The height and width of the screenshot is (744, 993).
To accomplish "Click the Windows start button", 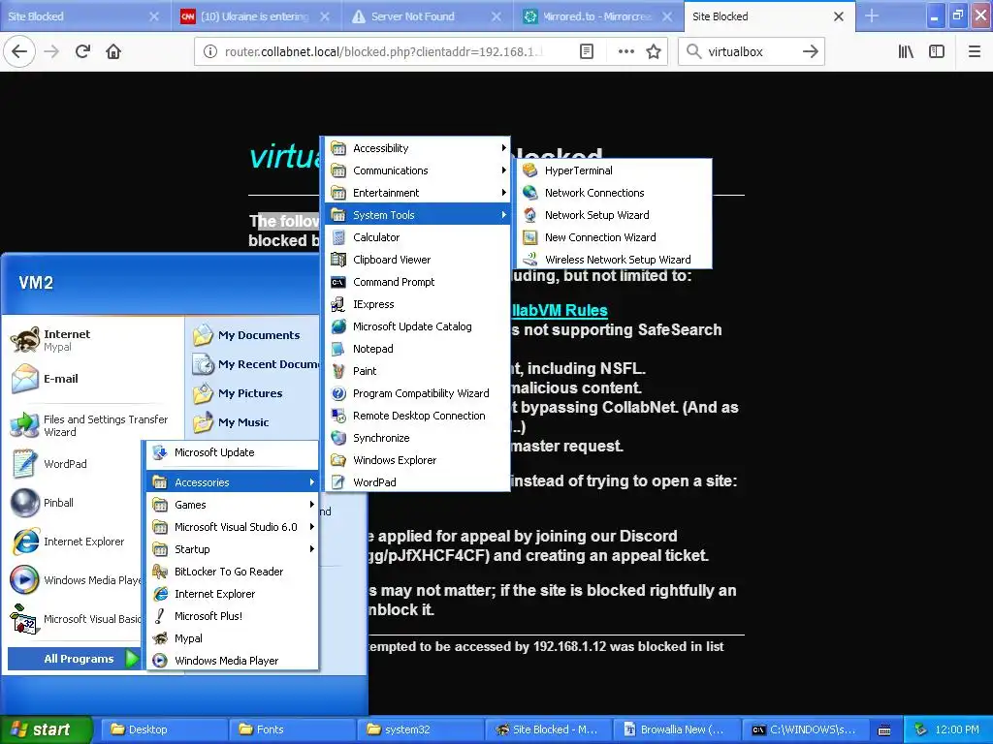I will pos(47,729).
